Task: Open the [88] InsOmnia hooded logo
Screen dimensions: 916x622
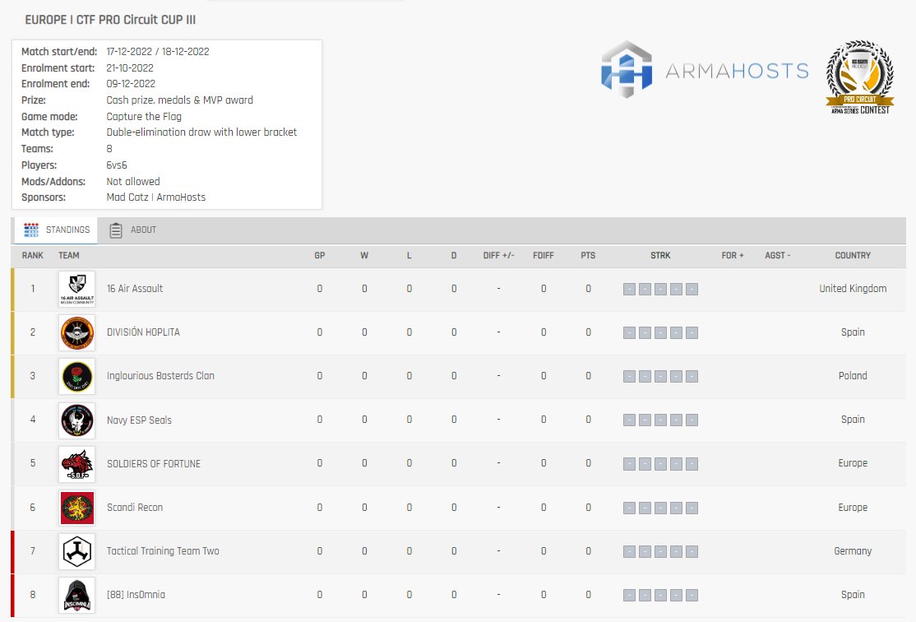Action: tap(77, 595)
